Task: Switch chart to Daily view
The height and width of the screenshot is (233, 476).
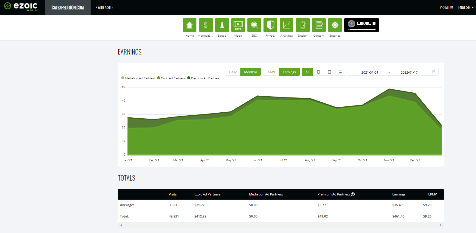Action: (x=233, y=72)
